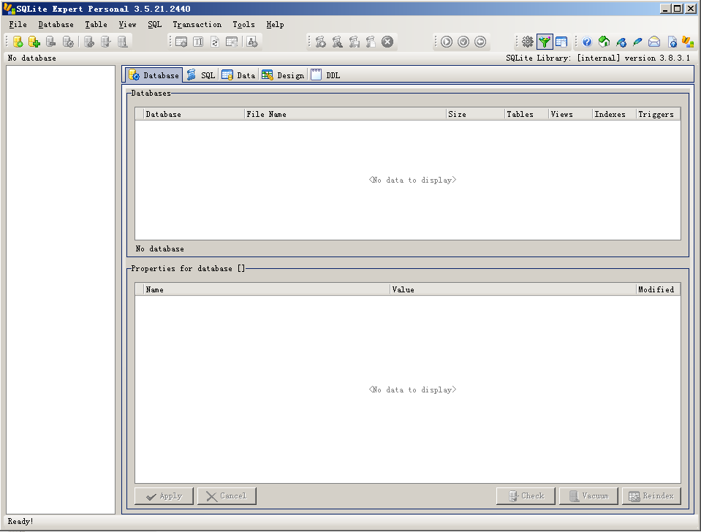Click the Views column header
701x532 pixels.
coord(570,114)
